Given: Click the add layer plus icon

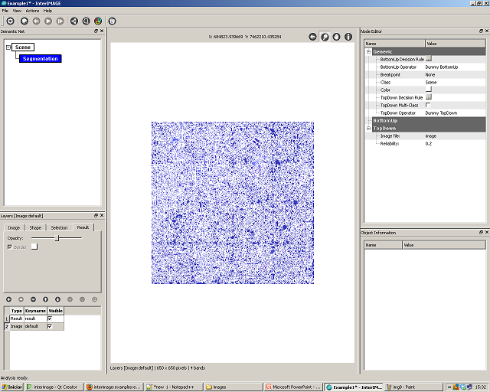Looking at the screenshot, I should click(8, 299).
